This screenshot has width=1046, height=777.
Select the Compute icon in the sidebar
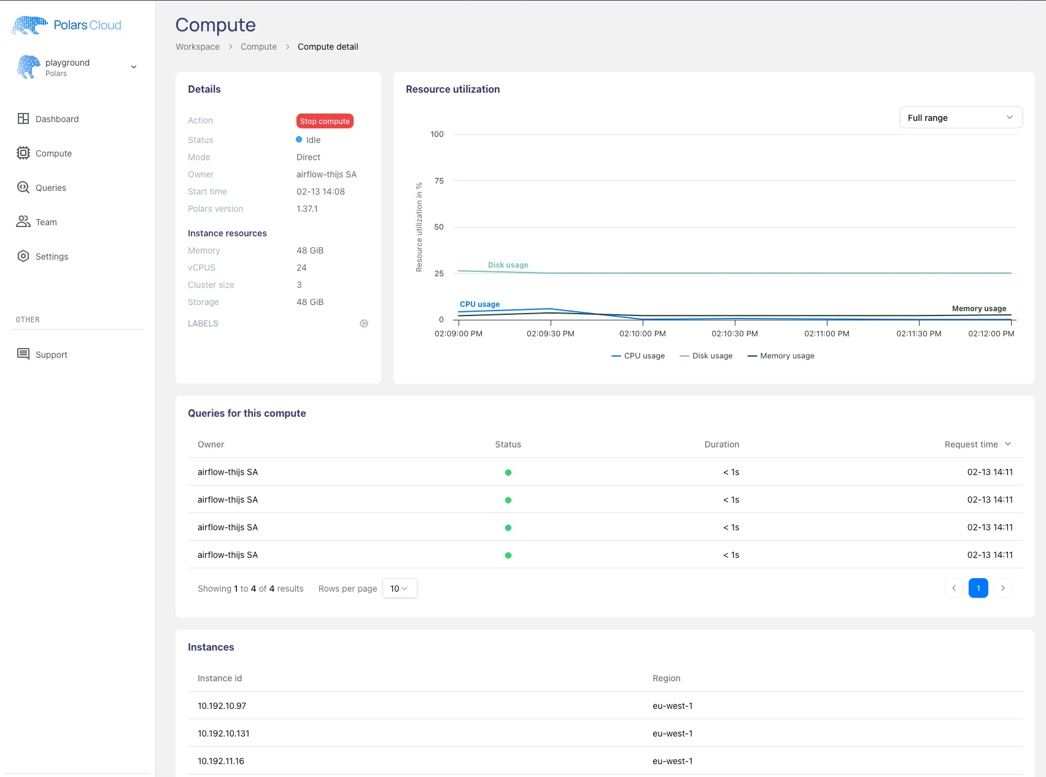coord(23,153)
